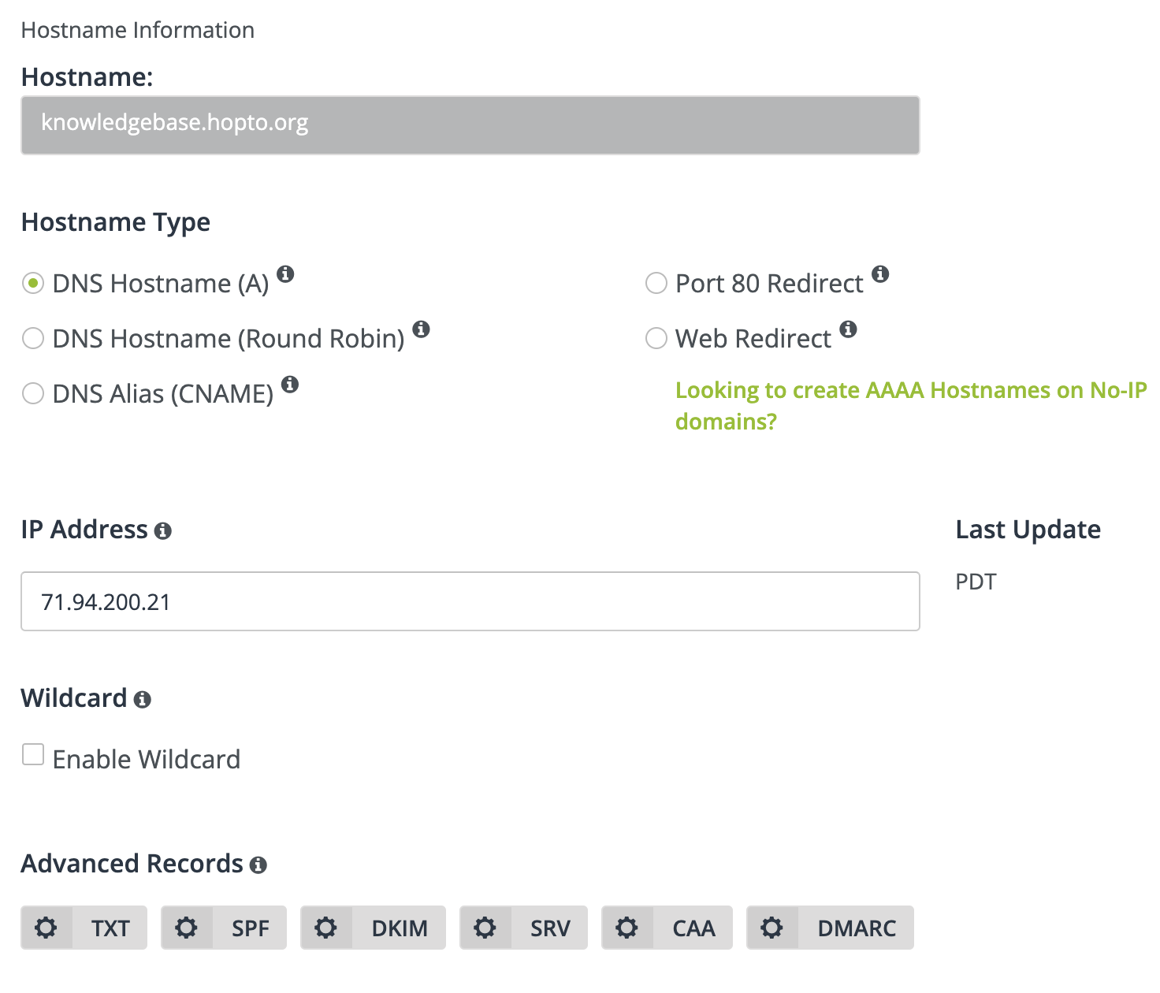Open settings gear on the DMARC record
The width and height of the screenshot is (1160, 993).
tap(772, 928)
